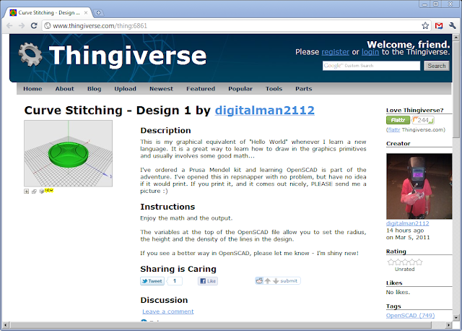Image resolution: width=462 pixels, height=331 pixels.
Task: Click the OpenSCAD (749) tag link
Action: [410, 315]
